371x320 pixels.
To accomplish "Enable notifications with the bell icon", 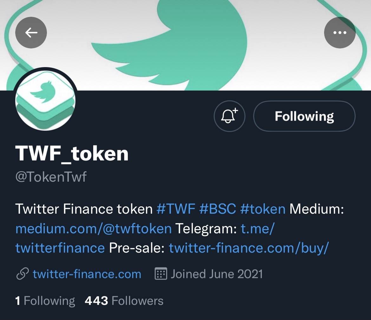I will 230,116.
